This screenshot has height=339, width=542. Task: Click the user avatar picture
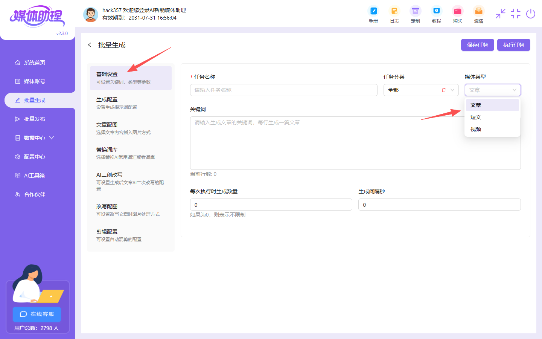pos(90,15)
